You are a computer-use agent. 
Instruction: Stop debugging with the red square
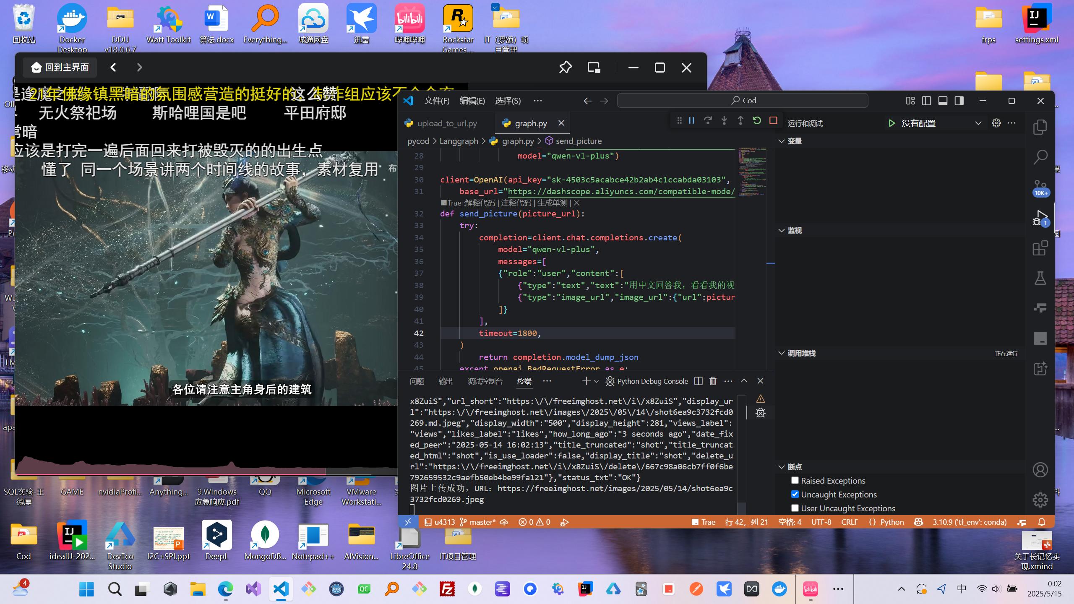(x=773, y=121)
